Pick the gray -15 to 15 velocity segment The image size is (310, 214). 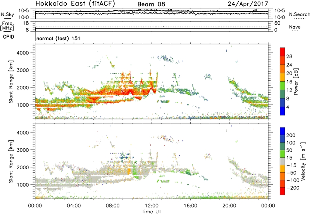coord(282,161)
